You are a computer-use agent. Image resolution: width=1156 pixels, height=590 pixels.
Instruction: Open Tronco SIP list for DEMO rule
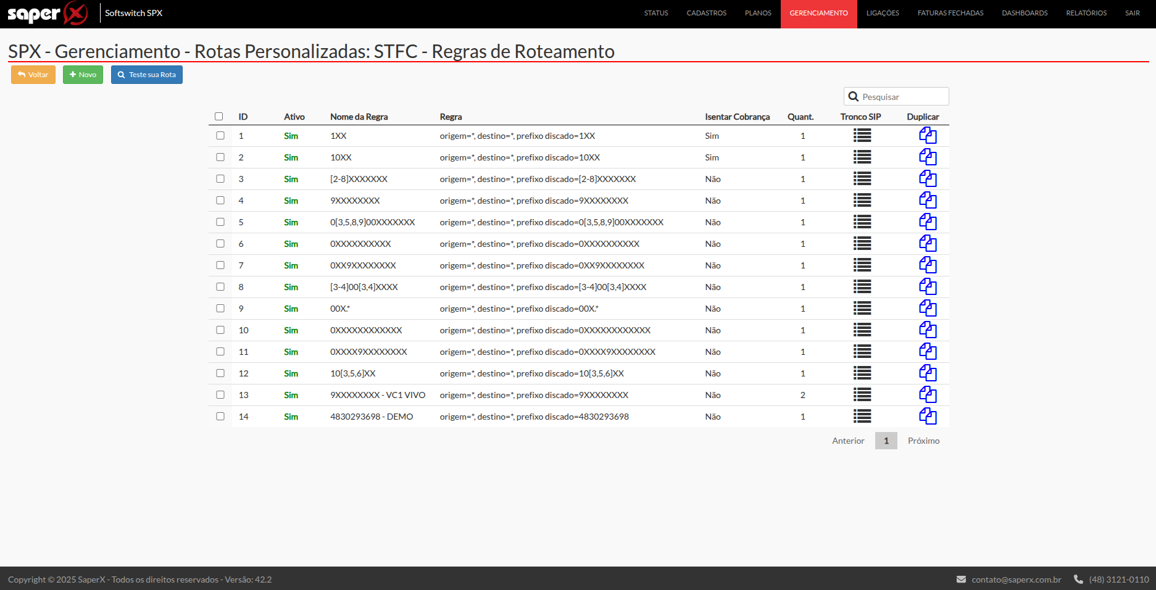[x=862, y=417]
